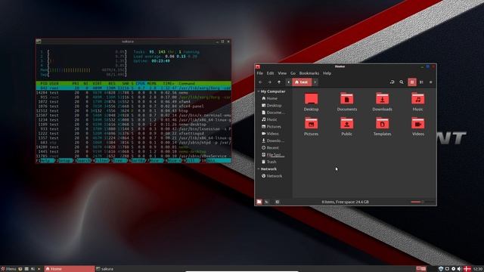This screenshot has width=484, height=272.
Task: Switch to sakura window in taskbar
Action: click(104, 269)
